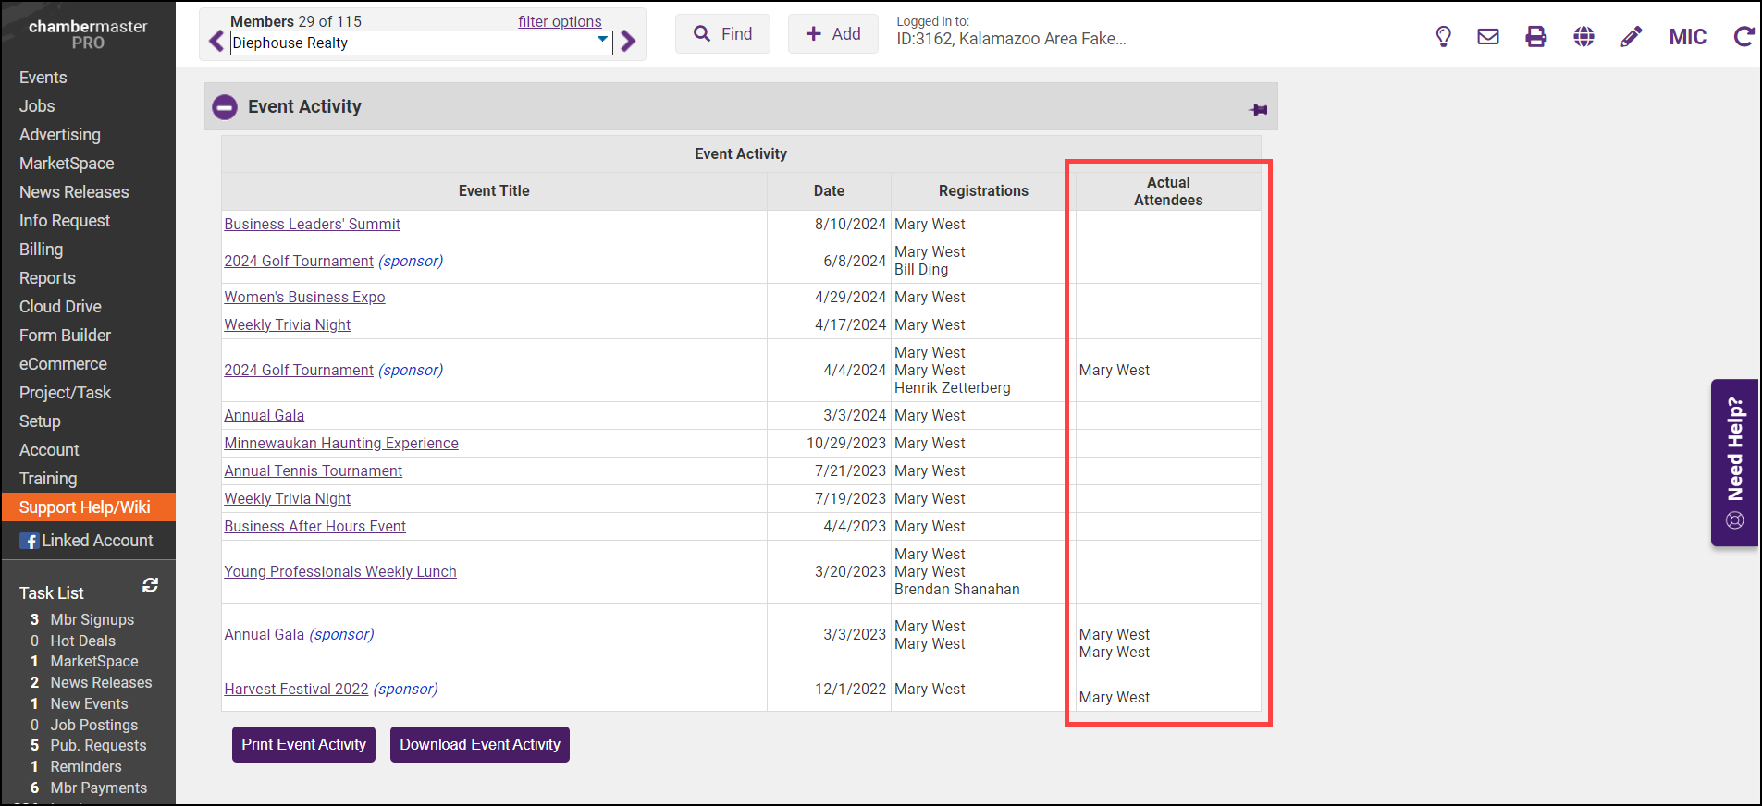
Task: Select Reports from the left sidebar
Action: (47, 278)
